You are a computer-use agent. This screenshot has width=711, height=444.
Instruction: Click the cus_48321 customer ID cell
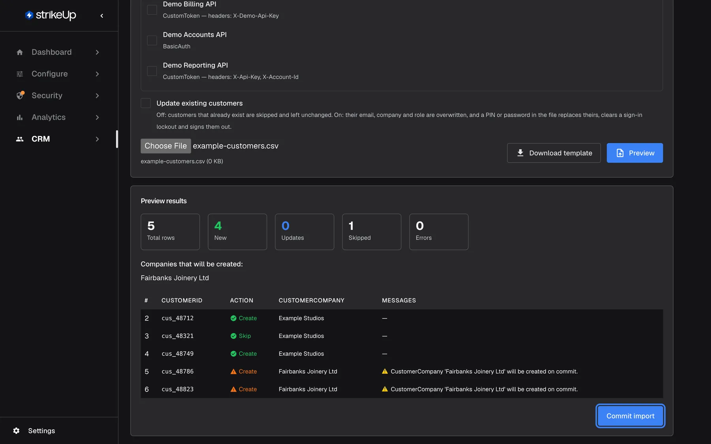coord(178,336)
